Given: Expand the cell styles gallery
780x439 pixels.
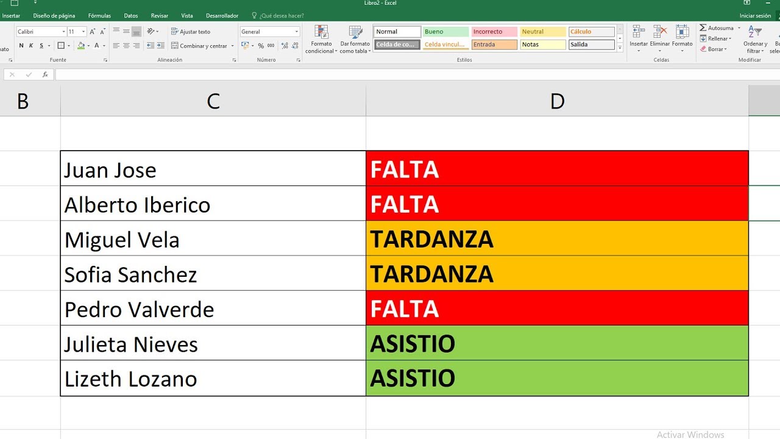Looking at the screenshot, I should [620, 47].
